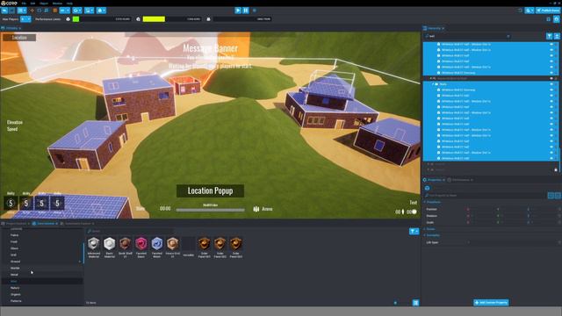This screenshot has height=316, width=562.
Task: Click Add Custom Property button
Action: click(491, 302)
